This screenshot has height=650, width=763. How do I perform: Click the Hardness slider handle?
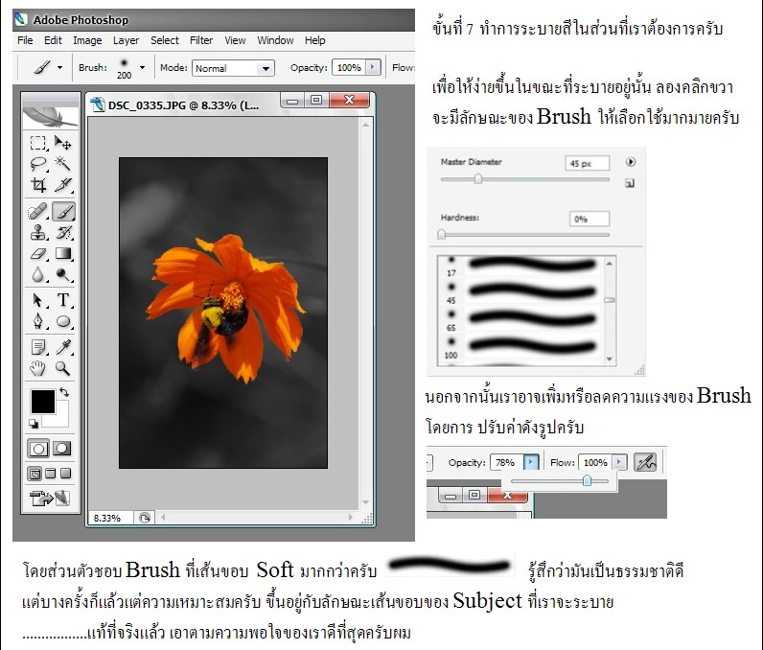(441, 235)
